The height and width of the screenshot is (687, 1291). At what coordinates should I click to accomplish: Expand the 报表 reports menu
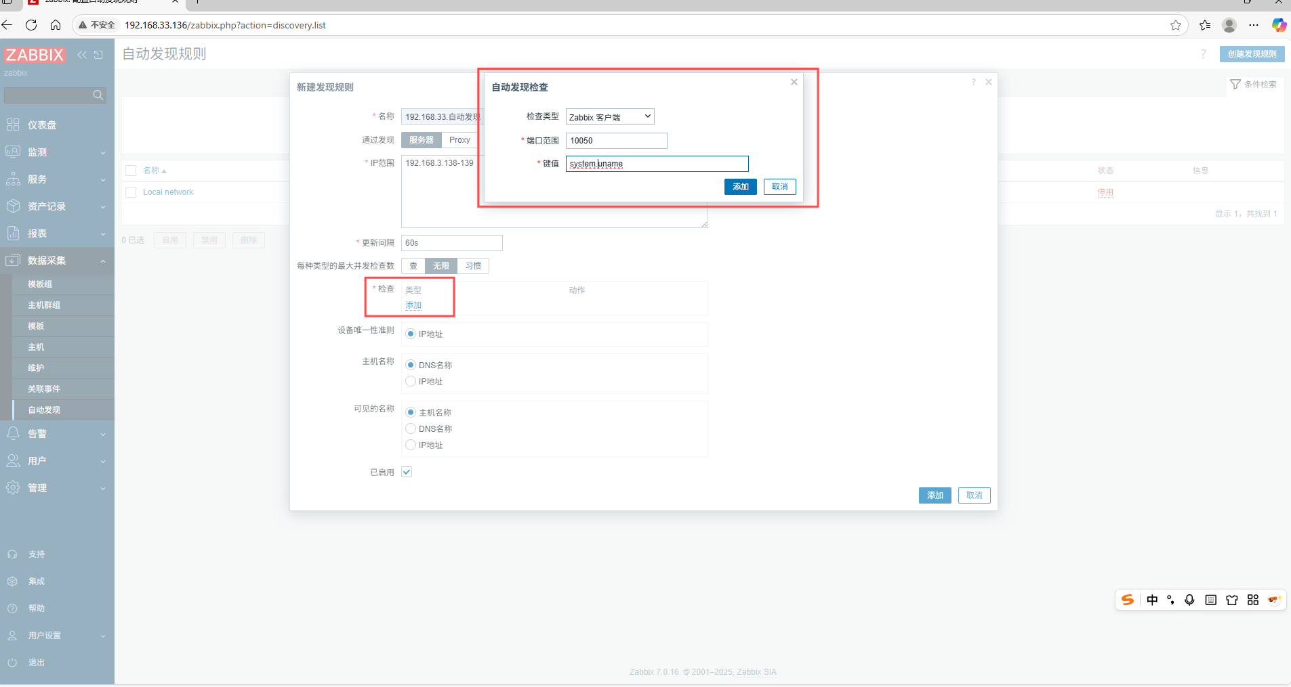(x=57, y=234)
